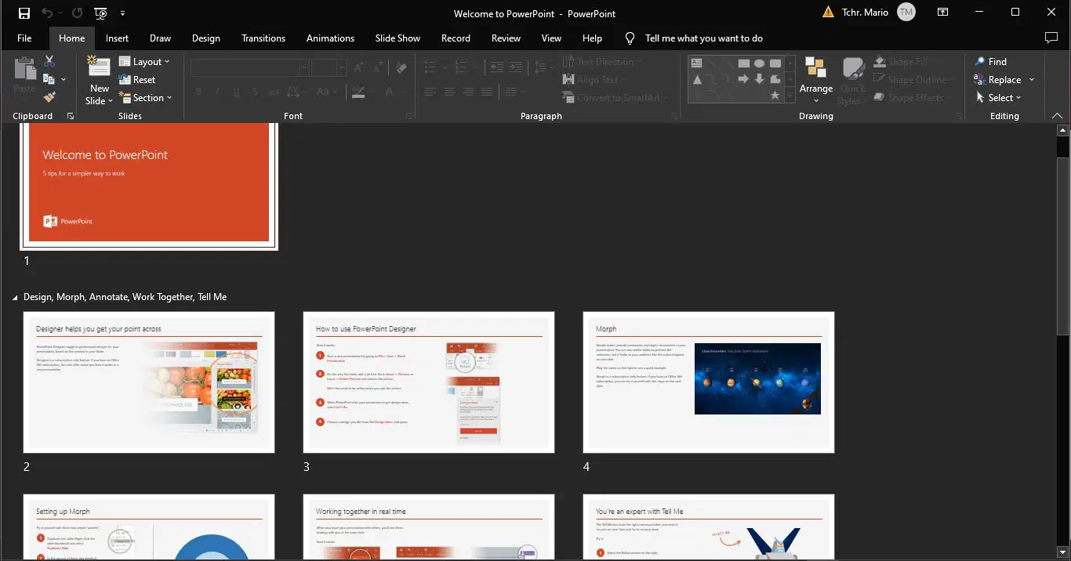The width and height of the screenshot is (1071, 561).
Task: Collapse the ribbon with the chevron
Action: pos(1055,116)
